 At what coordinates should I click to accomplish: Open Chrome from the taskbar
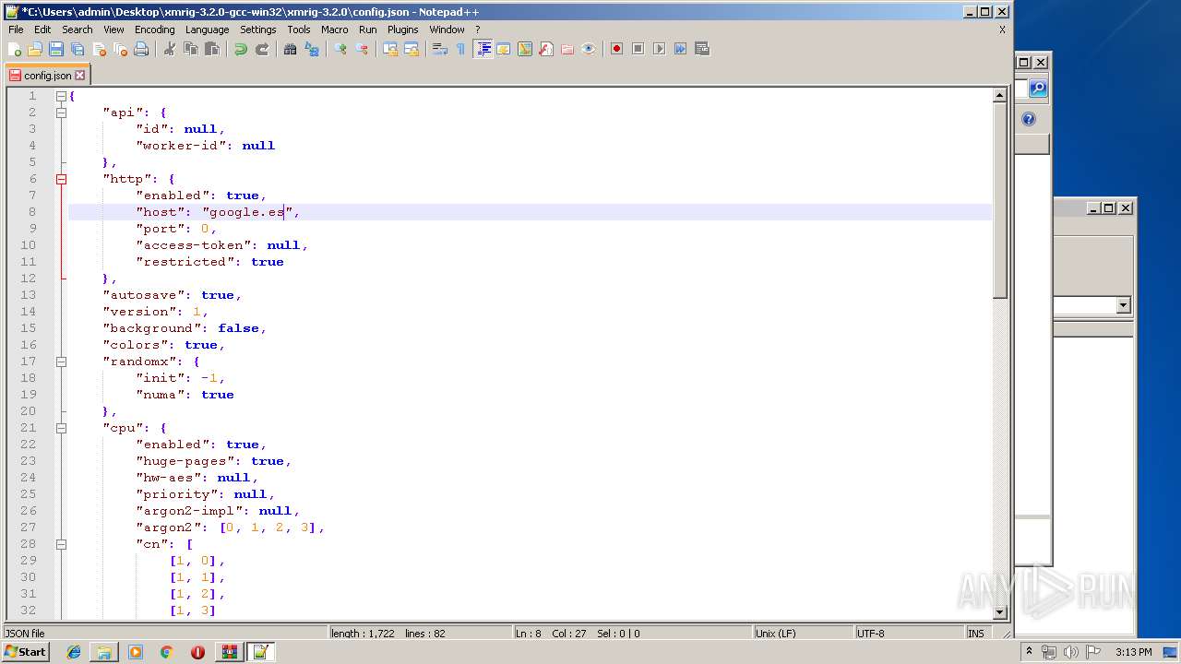coord(167,652)
